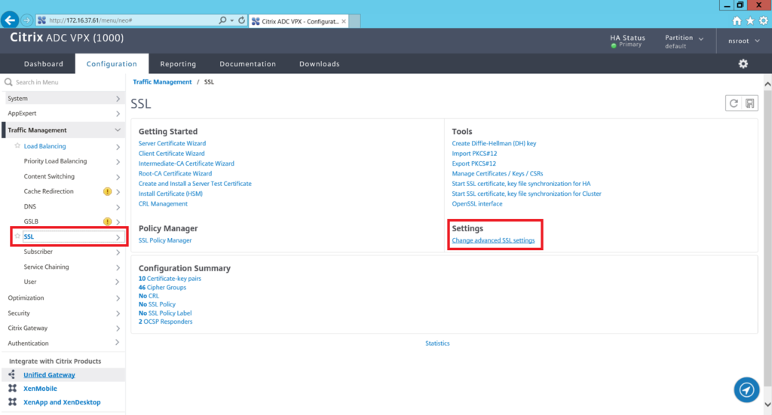Open the browser home icon
Image resolution: width=772 pixels, height=415 pixels.
(x=737, y=20)
